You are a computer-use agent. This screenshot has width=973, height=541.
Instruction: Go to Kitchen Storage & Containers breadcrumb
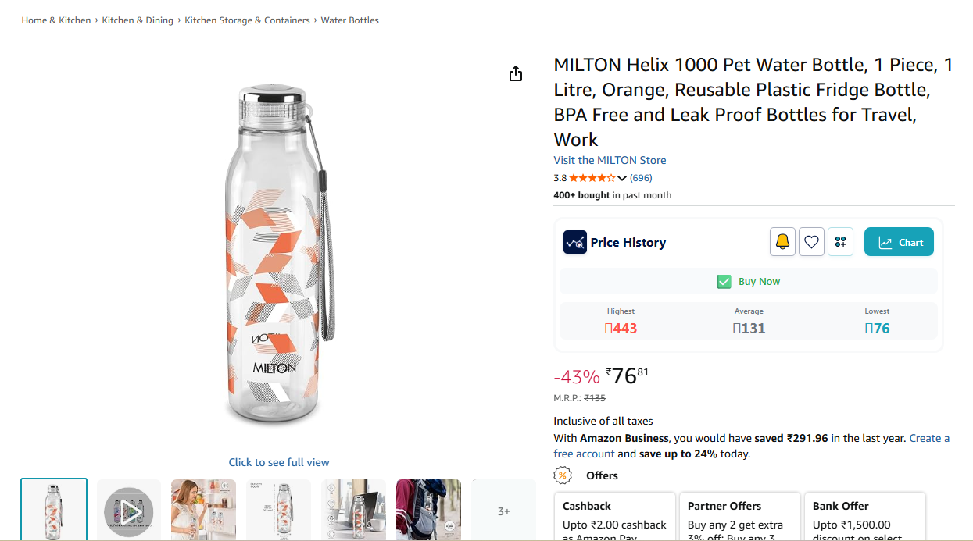tap(247, 20)
